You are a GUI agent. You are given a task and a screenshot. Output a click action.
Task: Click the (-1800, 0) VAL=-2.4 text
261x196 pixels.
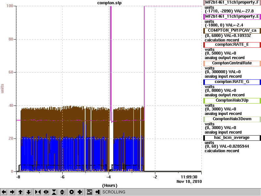point(224,25)
